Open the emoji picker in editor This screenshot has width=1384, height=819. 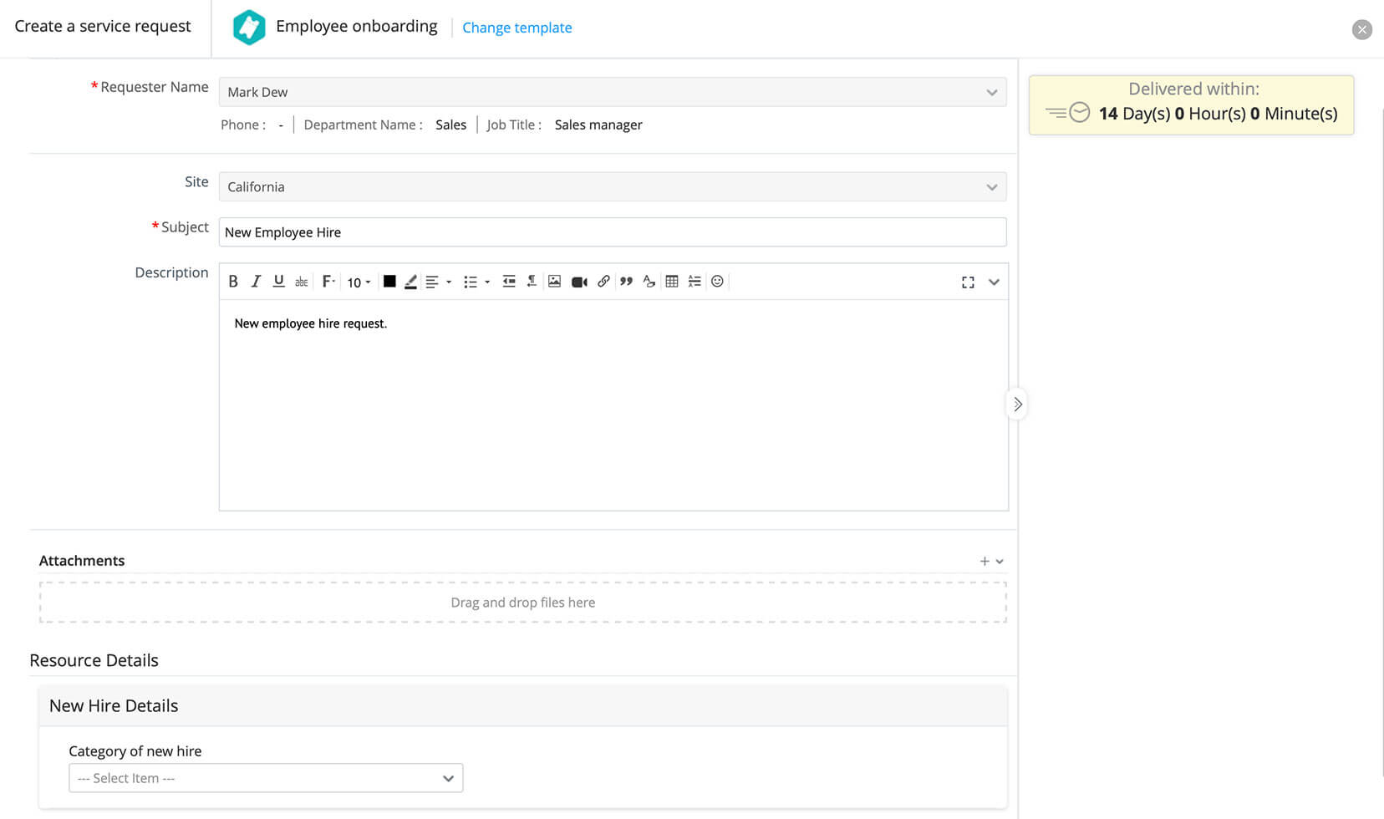coord(717,282)
